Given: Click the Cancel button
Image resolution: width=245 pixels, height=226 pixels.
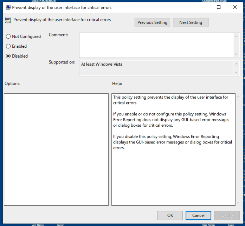Looking at the screenshot, I should coord(198,215).
